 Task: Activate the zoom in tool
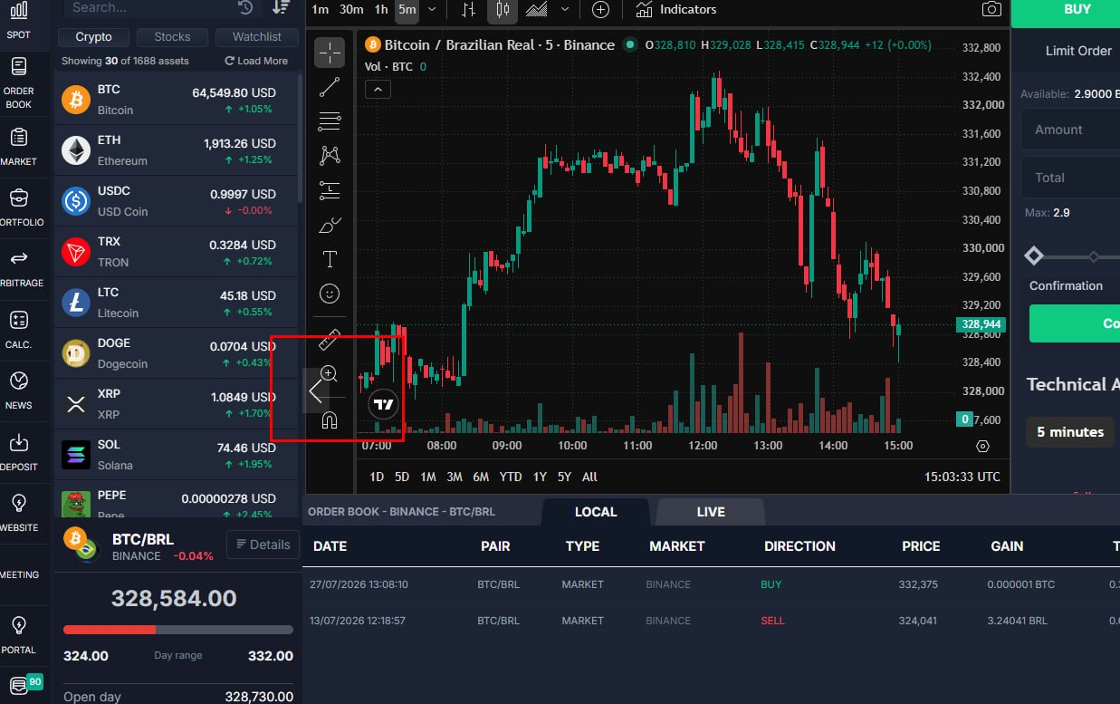point(330,374)
